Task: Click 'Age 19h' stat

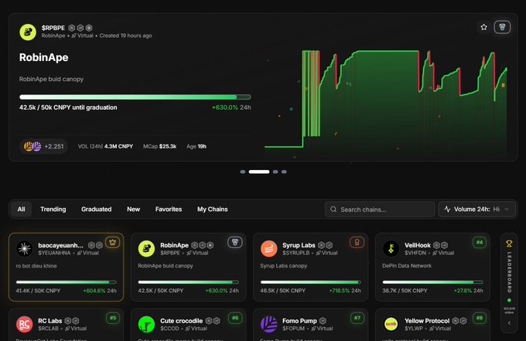Action: 196,146
